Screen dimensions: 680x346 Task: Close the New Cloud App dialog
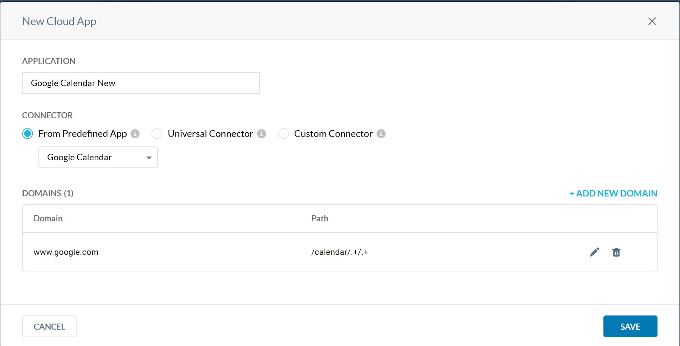[x=652, y=21]
